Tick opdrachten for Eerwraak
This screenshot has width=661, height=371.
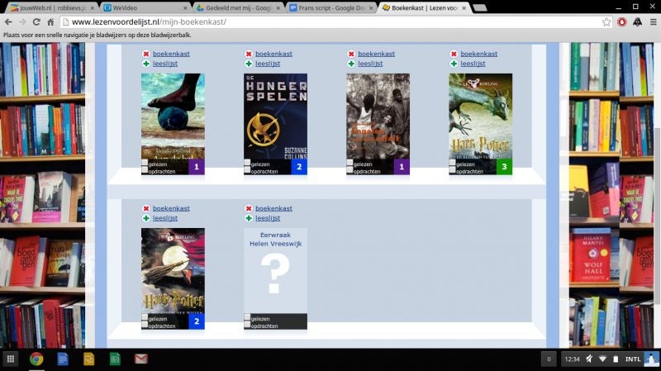pyautogui.click(x=247, y=325)
